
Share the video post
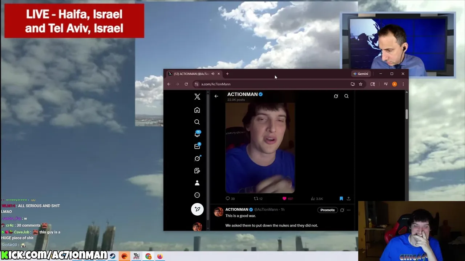348,199
